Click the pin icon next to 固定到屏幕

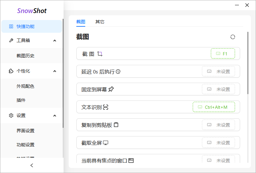[111, 89]
